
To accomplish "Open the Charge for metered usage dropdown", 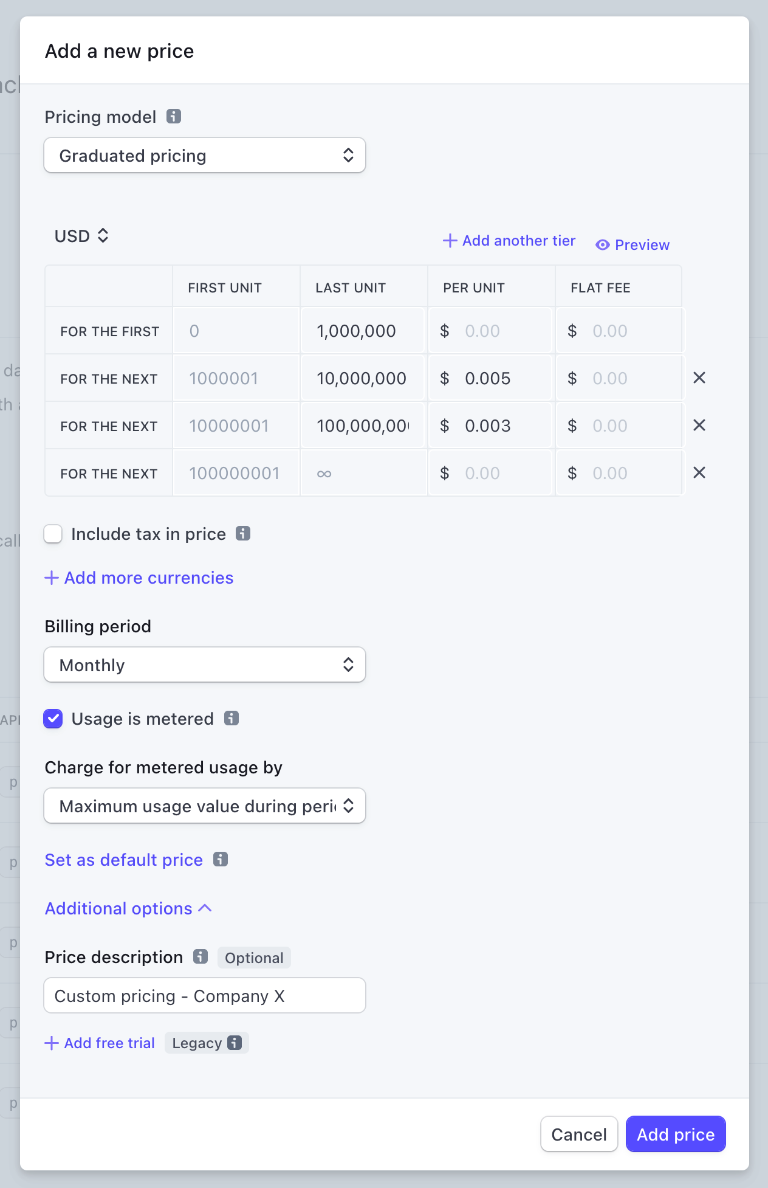I will [x=205, y=806].
